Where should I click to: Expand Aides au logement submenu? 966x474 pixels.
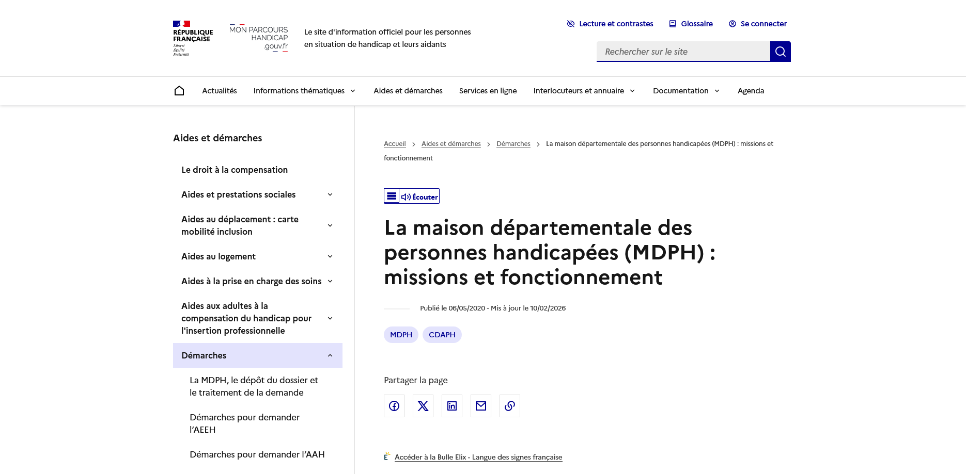[330, 256]
